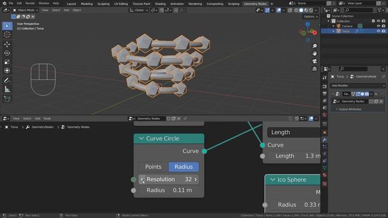388x218 pixels.
Task: Expand the Output Attributes section
Action: pyautogui.click(x=349, y=109)
